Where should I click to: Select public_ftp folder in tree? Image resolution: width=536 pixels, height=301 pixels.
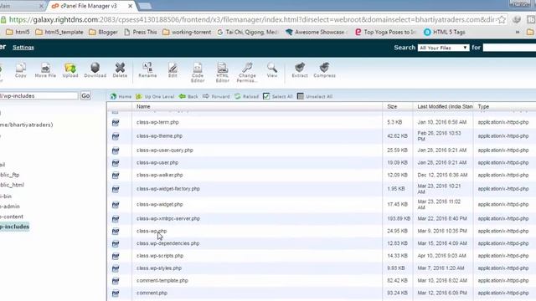coord(9,175)
